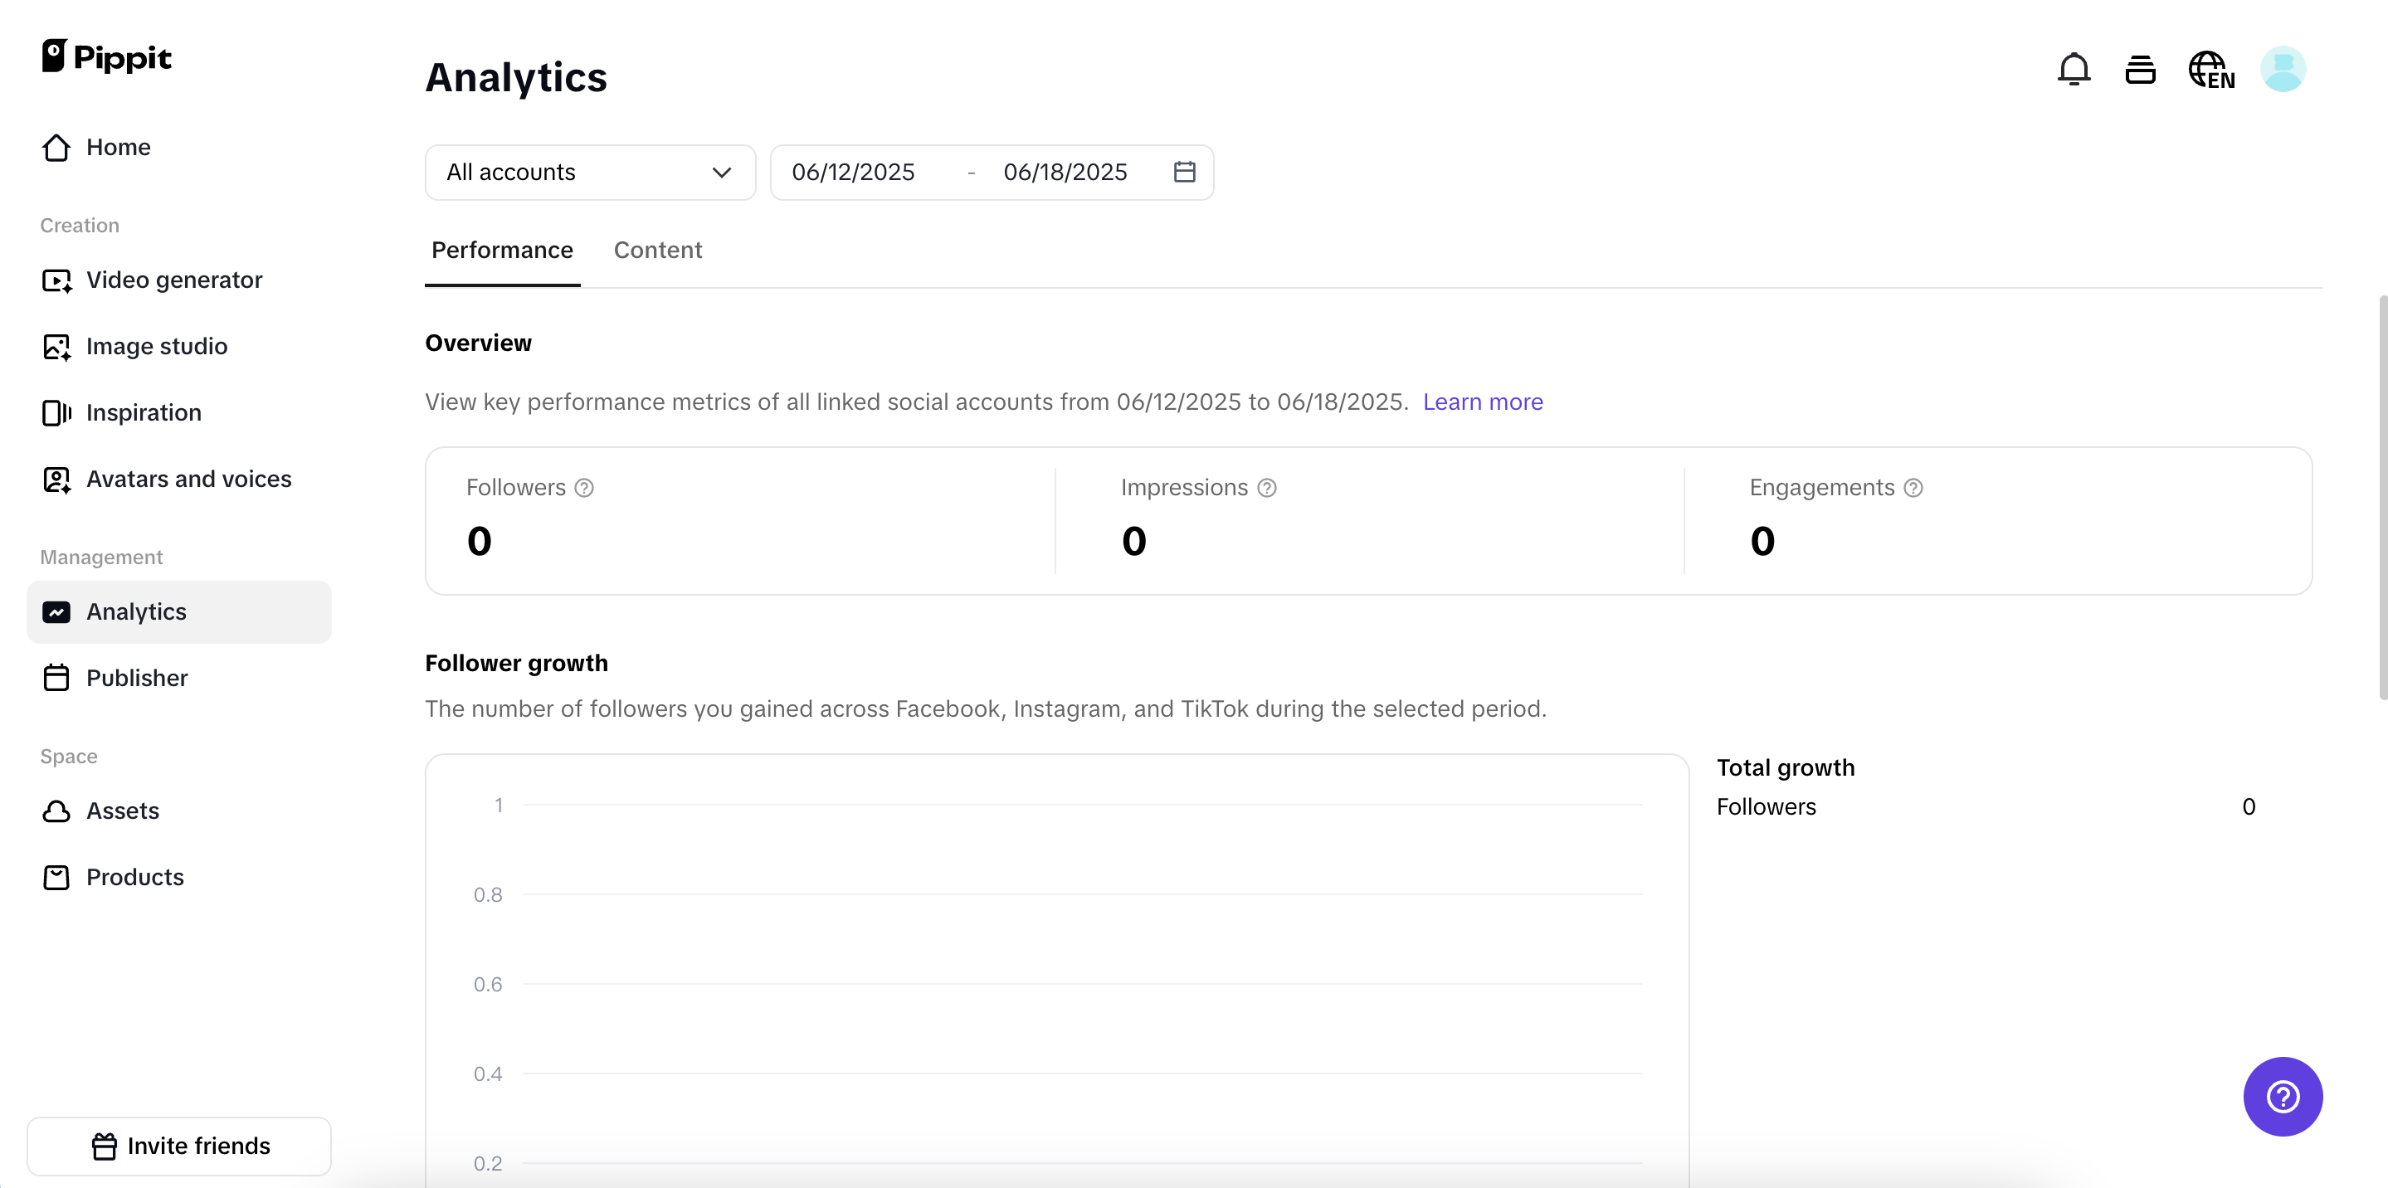Click the Learn more link
This screenshot has width=2388, height=1188.
click(x=1482, y=402)
